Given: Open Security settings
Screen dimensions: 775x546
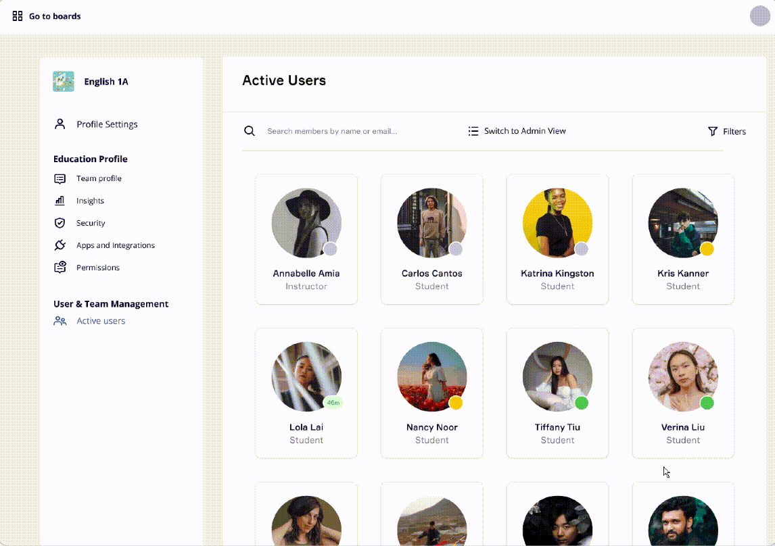Looking at the screenshot, I should pos(91,223).
